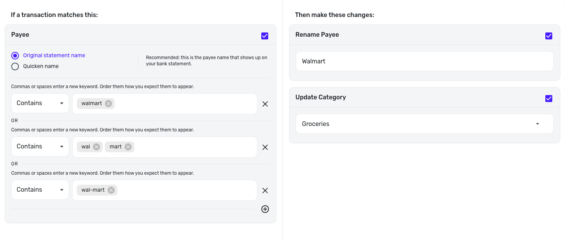Uncheck the Payee condition checkbox
This screenshot has width=565, height=240.
[265, 36]
